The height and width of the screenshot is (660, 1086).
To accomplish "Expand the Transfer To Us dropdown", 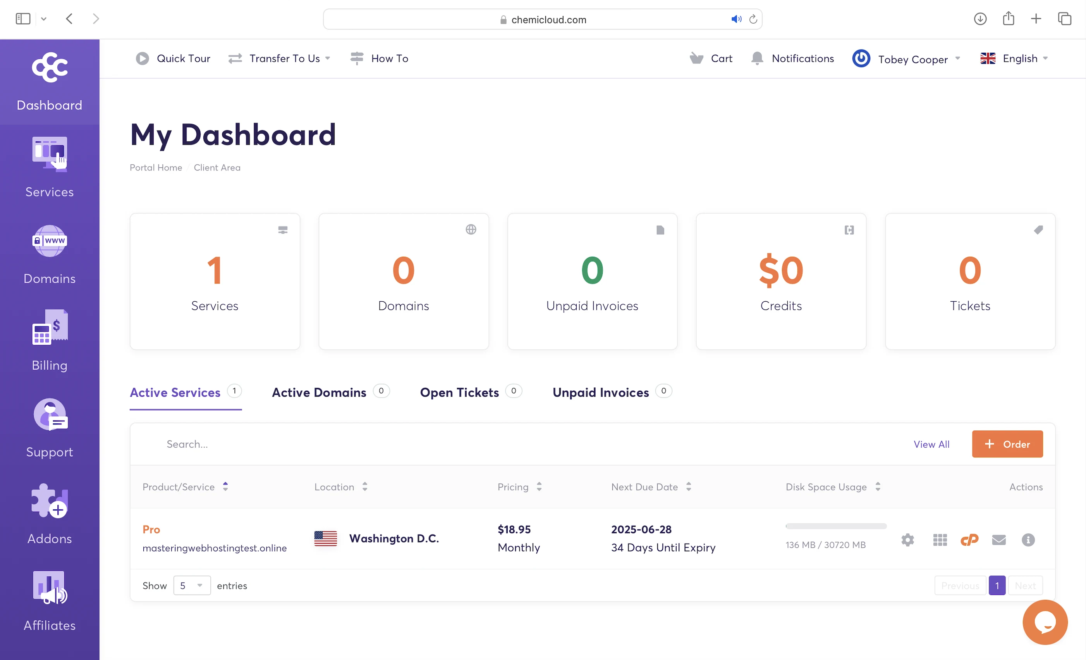I will 279,58.
